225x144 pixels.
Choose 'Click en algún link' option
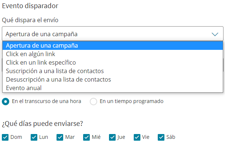pos(113,54)
